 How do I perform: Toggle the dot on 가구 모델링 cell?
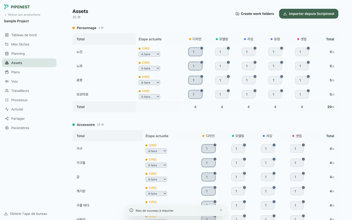click(244, 145)
